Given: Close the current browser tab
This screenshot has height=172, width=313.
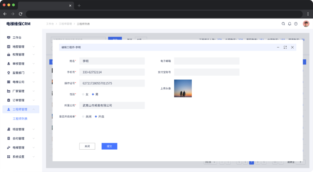Looking at the screenshot, I should pyautogui.click(x=70, y=6).
